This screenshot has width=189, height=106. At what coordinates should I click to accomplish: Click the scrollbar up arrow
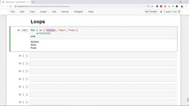[x=188, y=16]
